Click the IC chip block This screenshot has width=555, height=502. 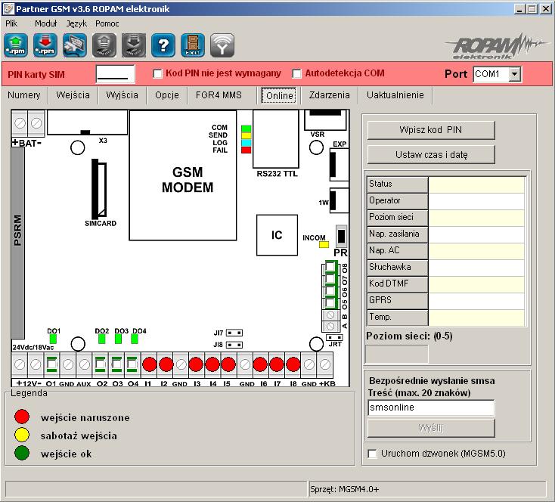pyautogui.click(x=277, y=235)
